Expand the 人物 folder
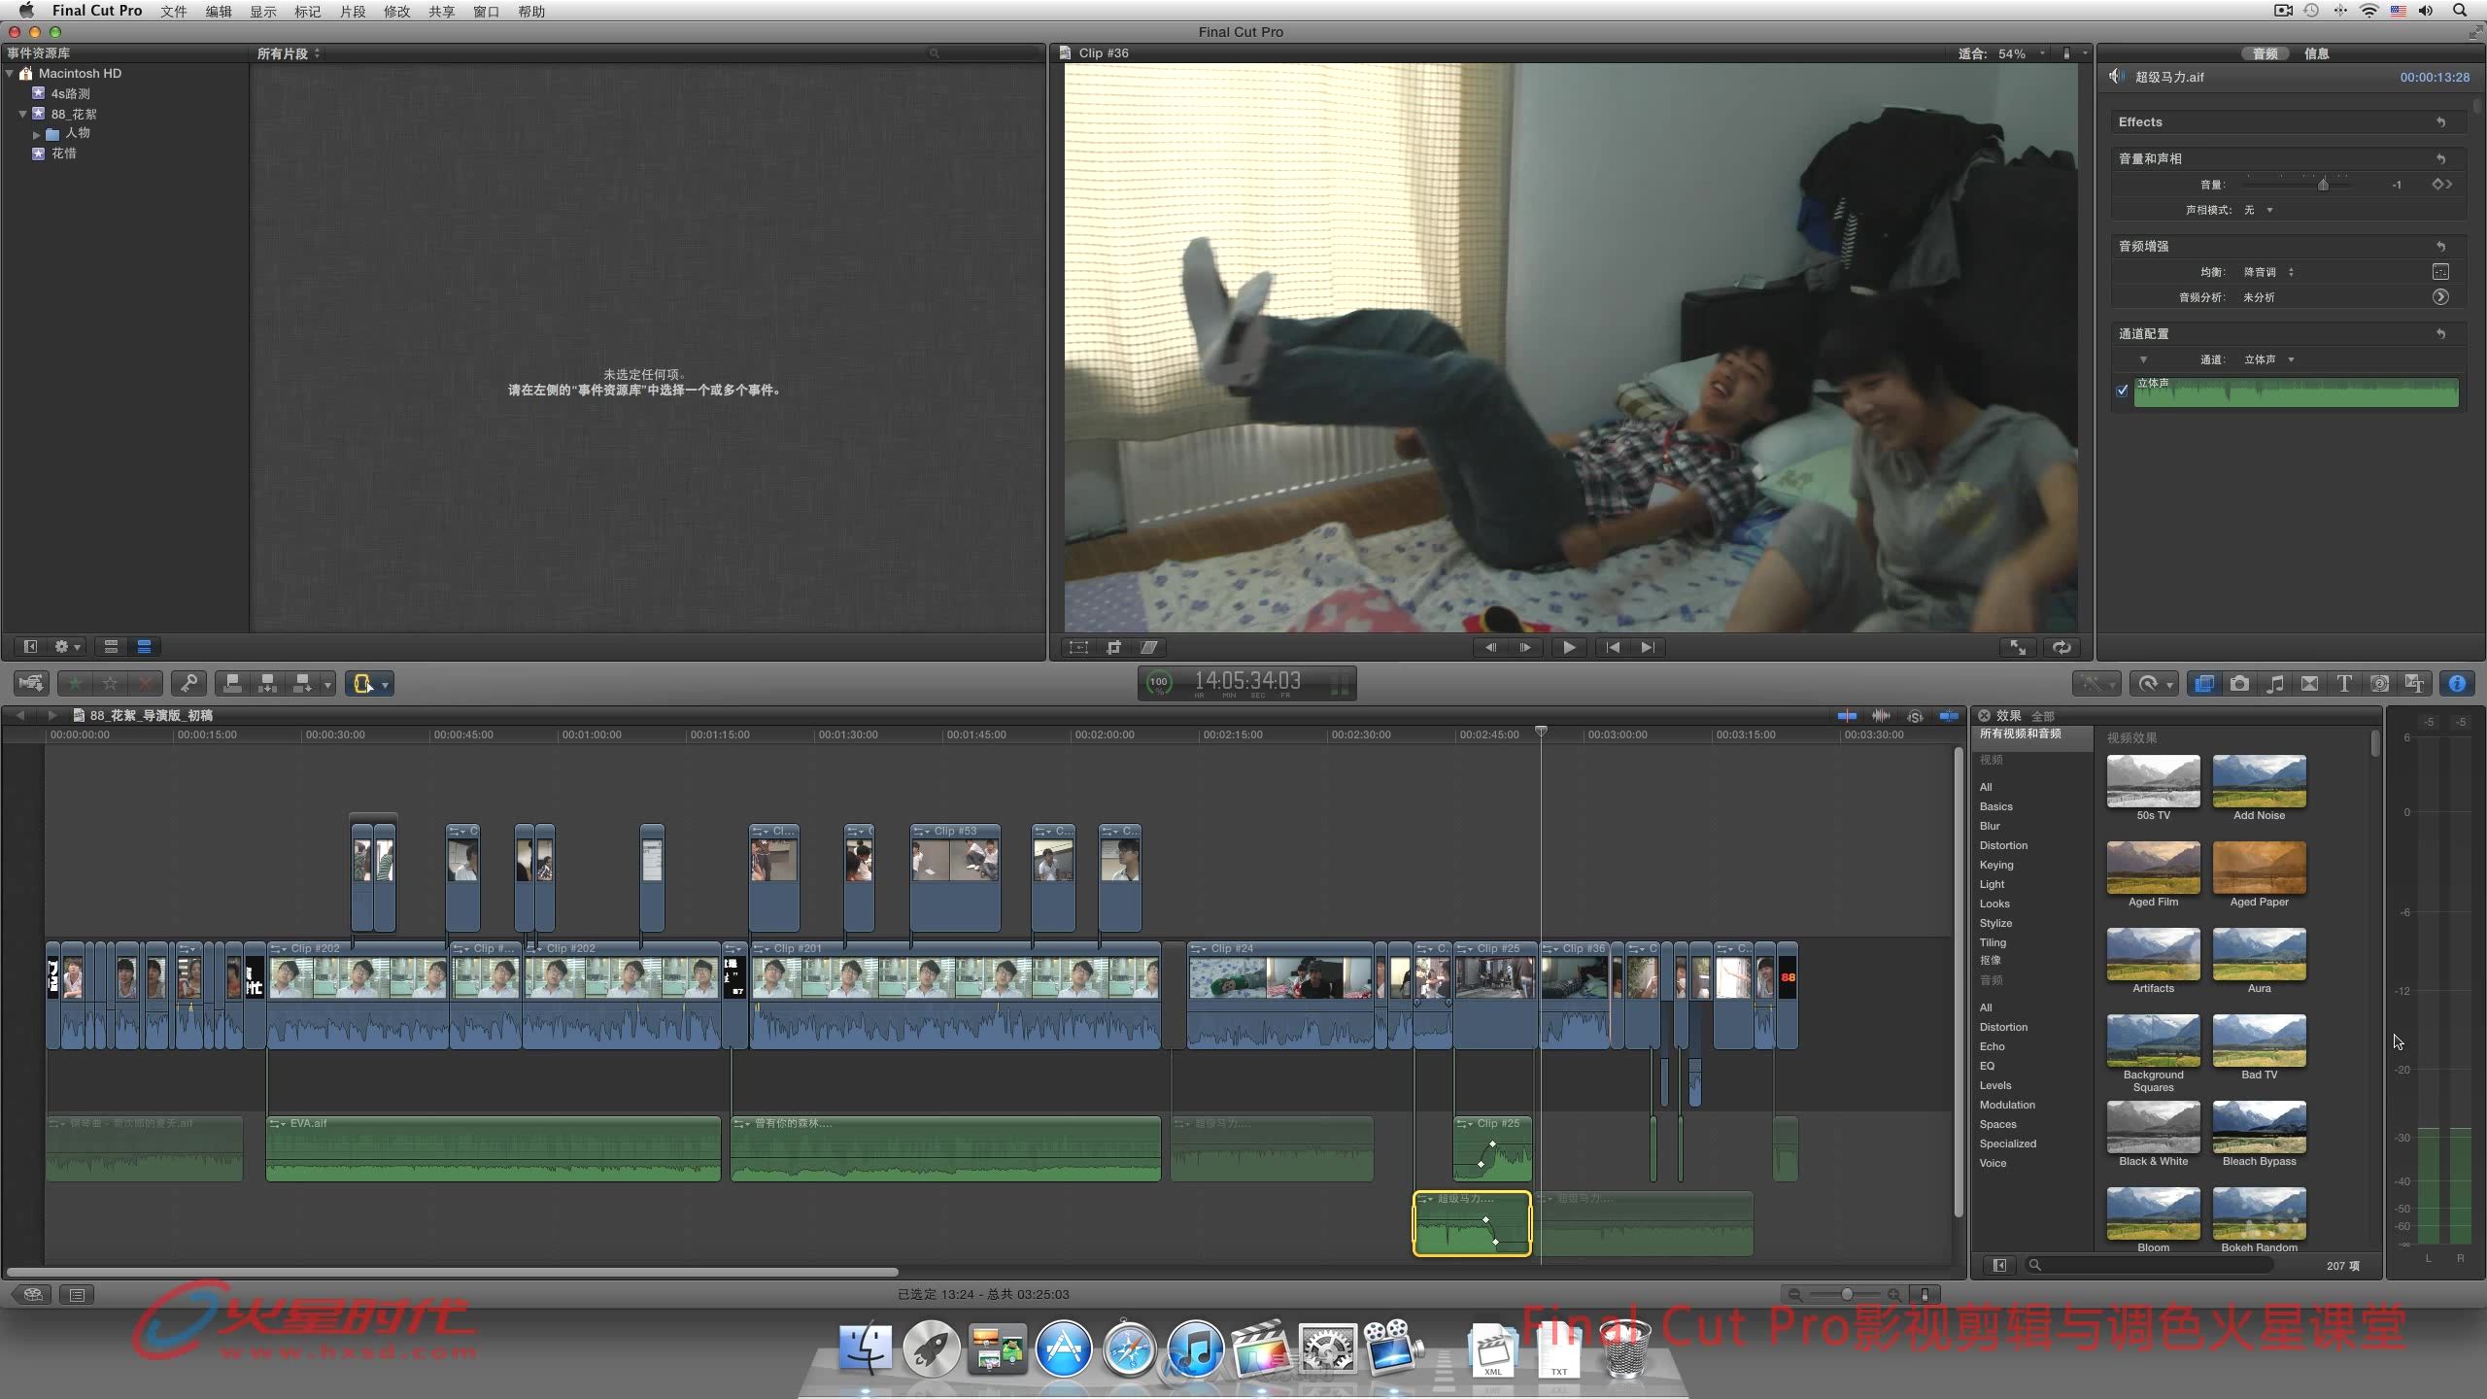The image size is (2487, 1399). [x=37, y=134]
